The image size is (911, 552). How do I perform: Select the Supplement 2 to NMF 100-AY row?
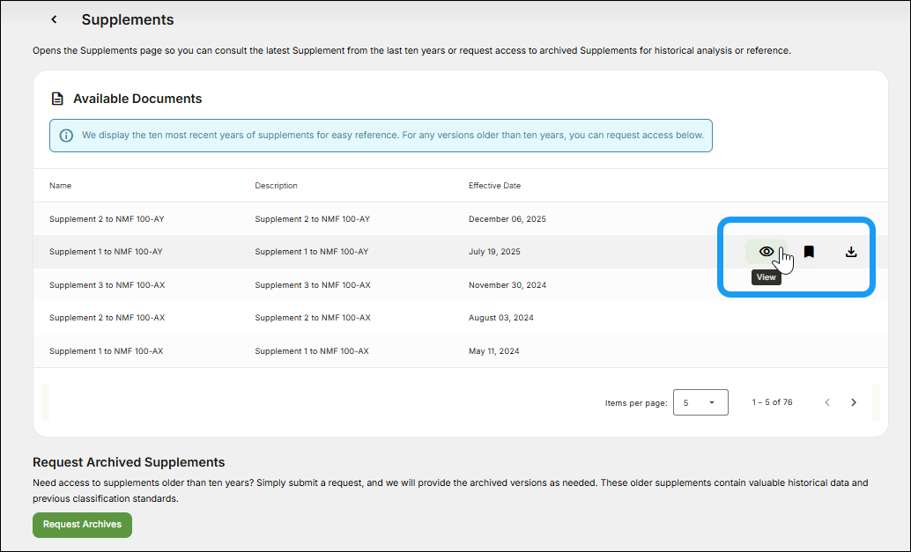[x=107, y=219]
